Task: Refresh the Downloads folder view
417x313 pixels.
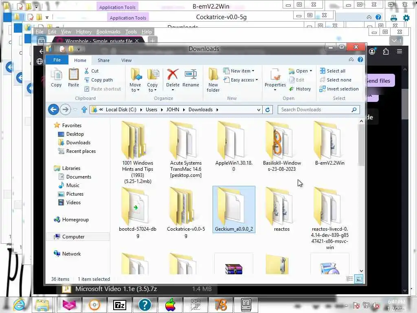Action: coord(268,110)
